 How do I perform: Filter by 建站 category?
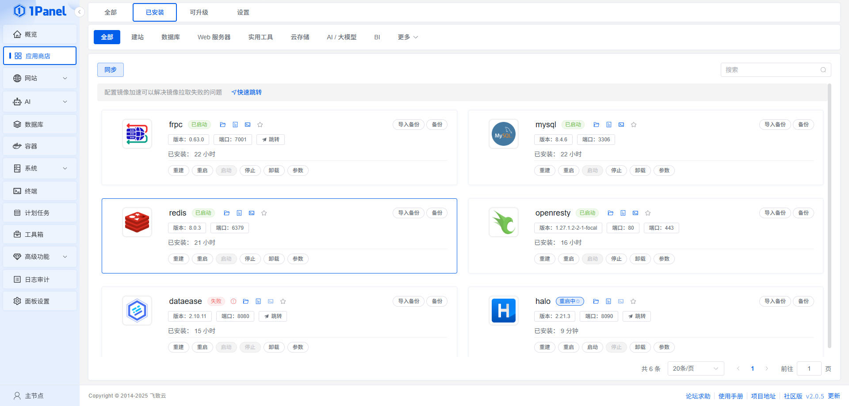[x=138, y=37]
